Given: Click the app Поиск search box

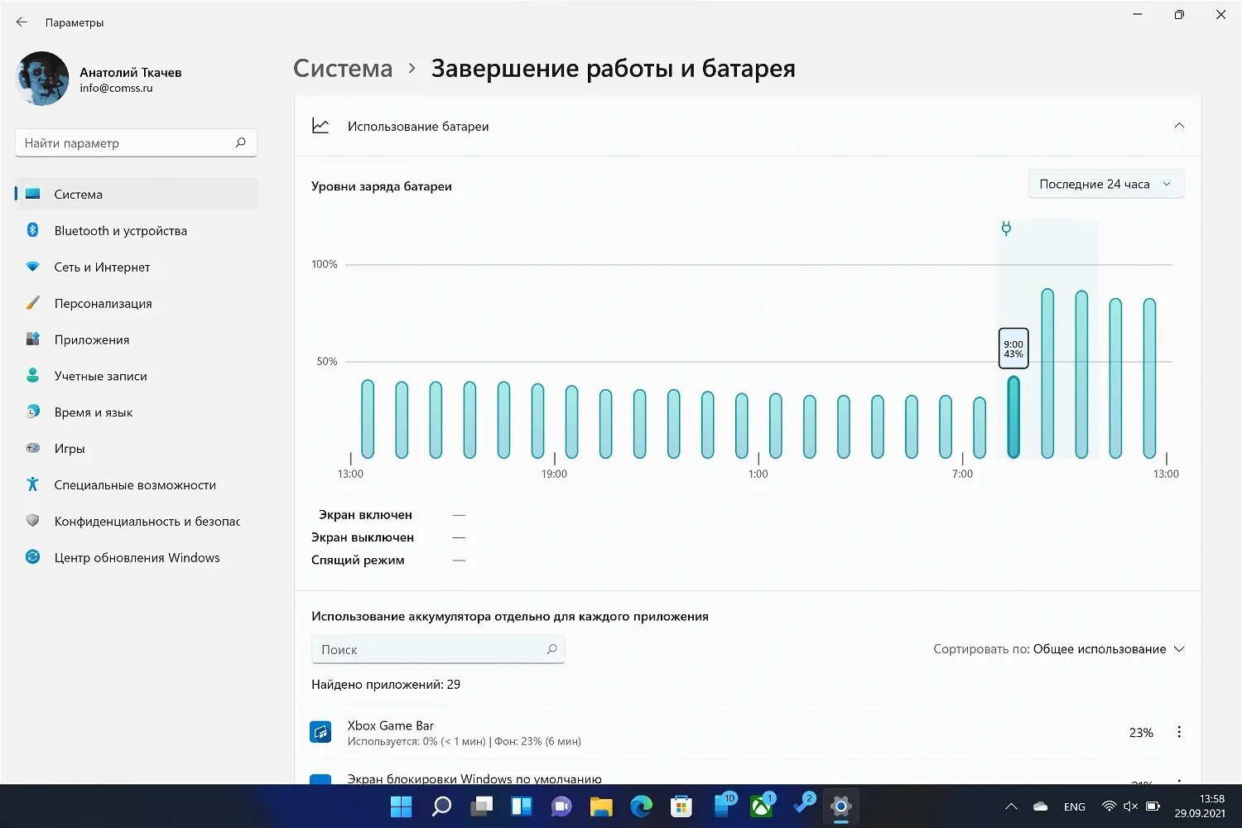Looking at the screenshot, I should point(438,649).
